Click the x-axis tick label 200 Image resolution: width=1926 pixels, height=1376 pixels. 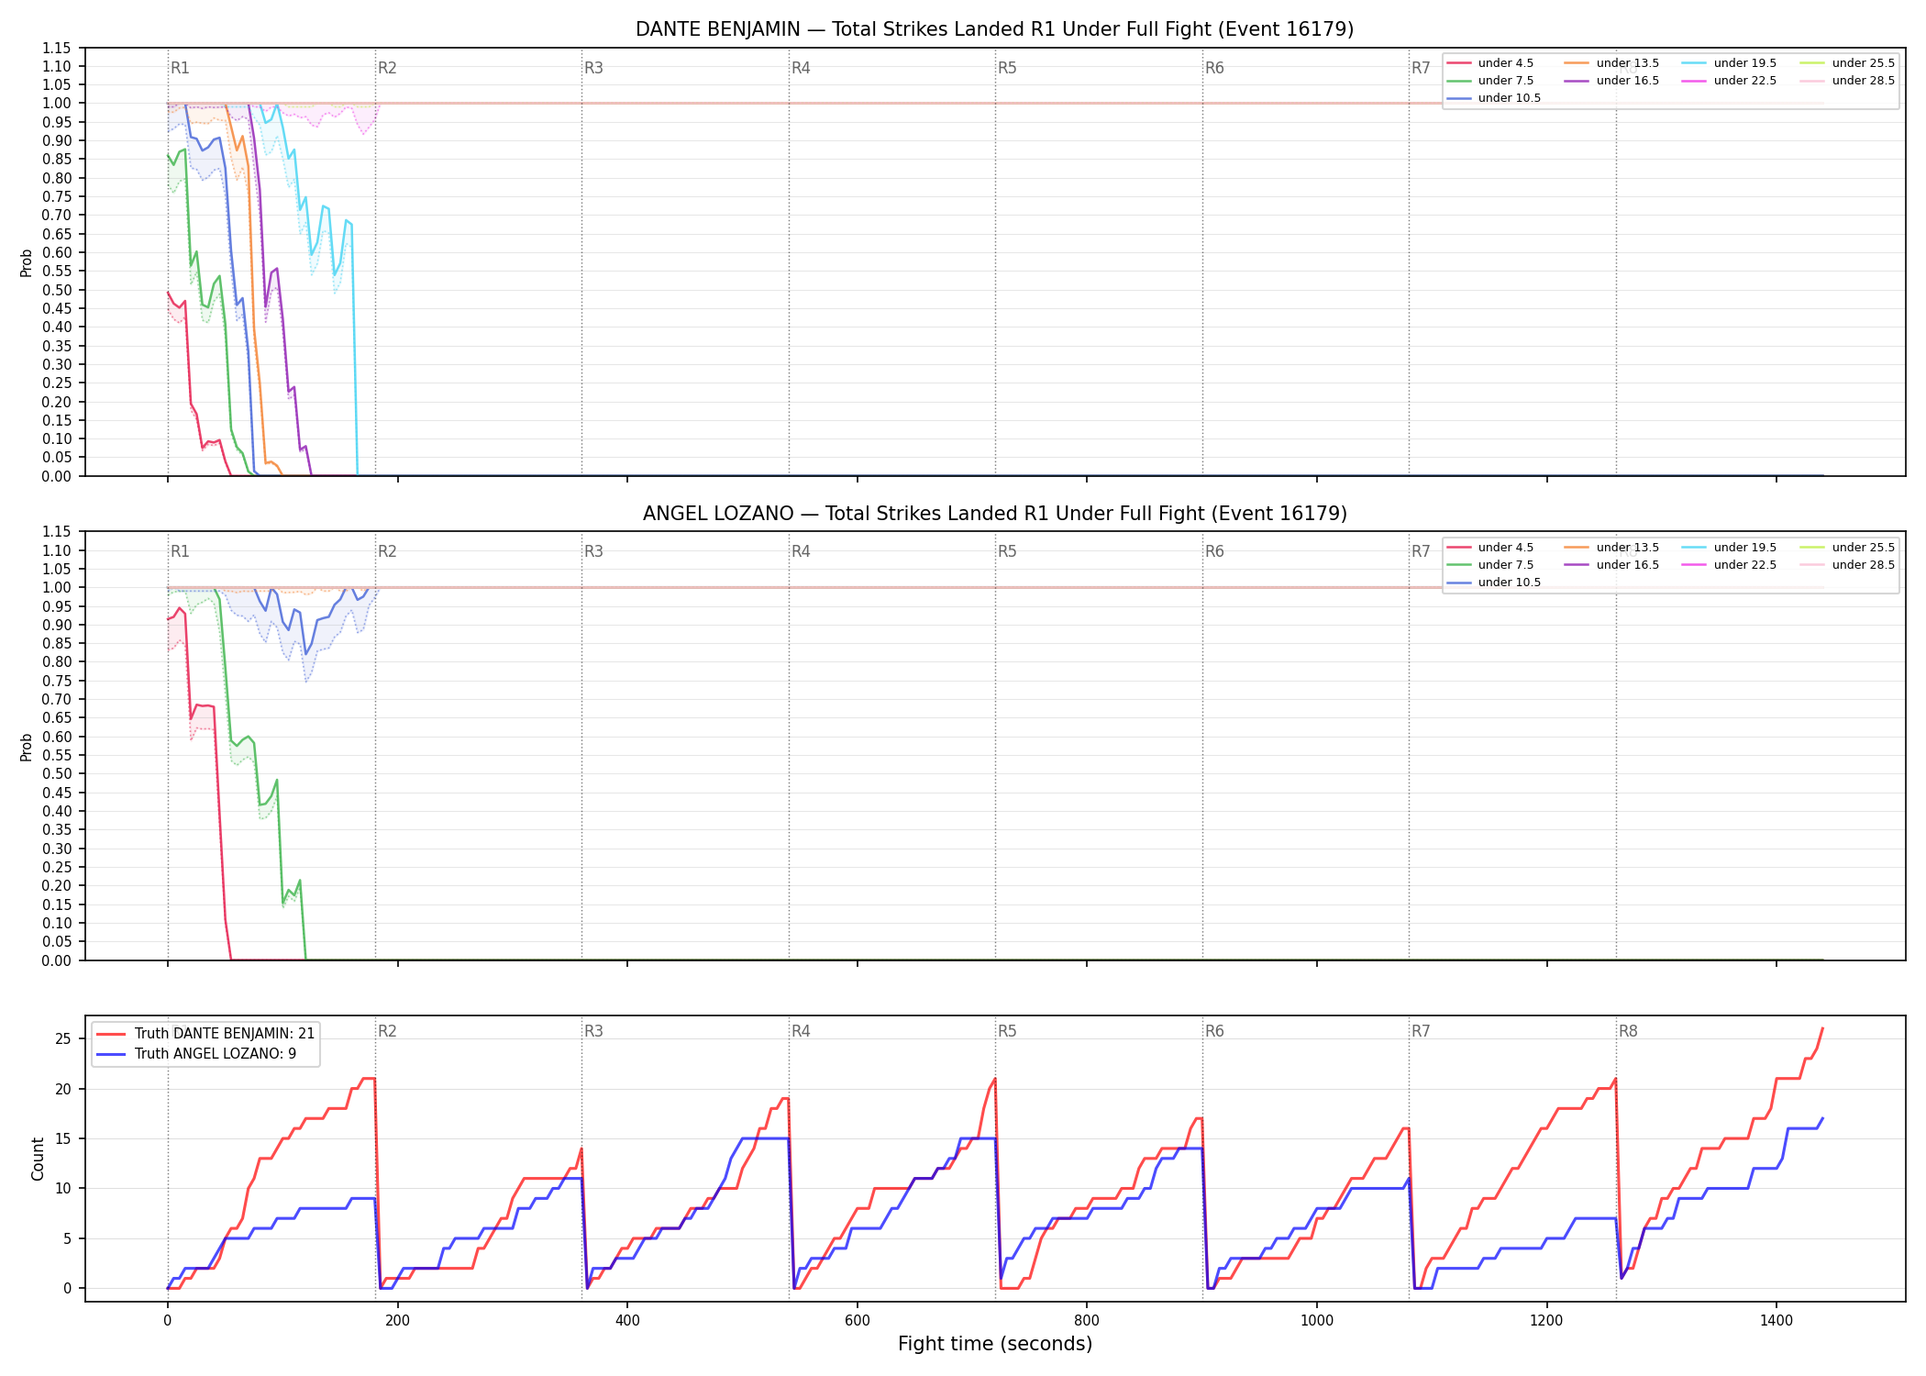coord(397,1321)
